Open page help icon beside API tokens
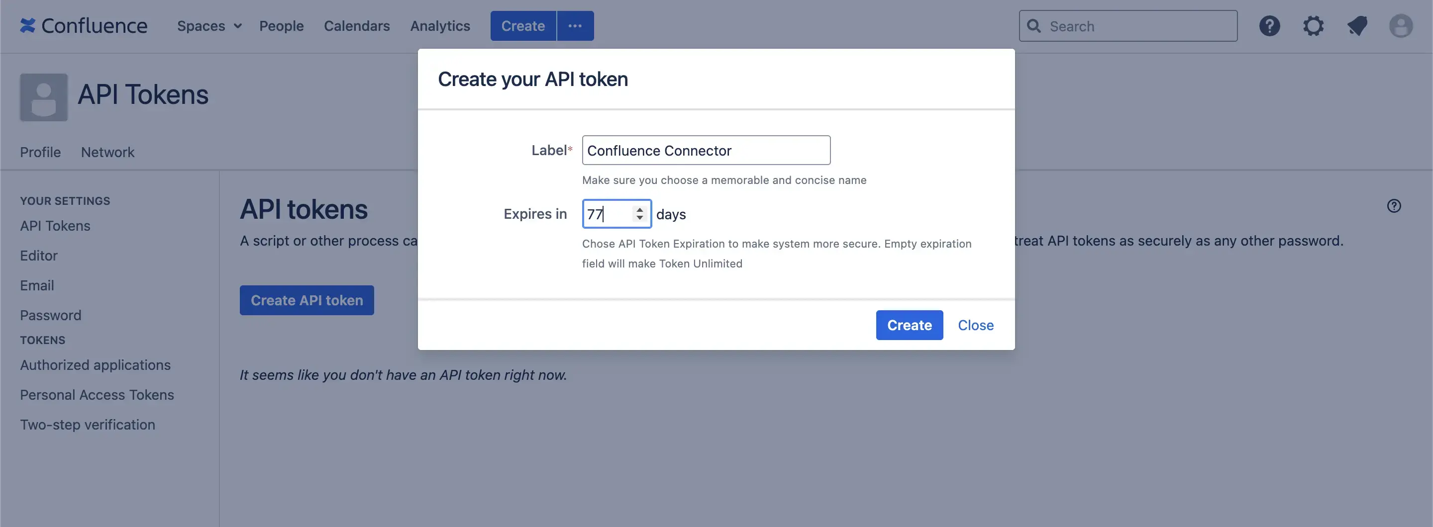This screenshot has width=1433, height=527. (1394, 206)
